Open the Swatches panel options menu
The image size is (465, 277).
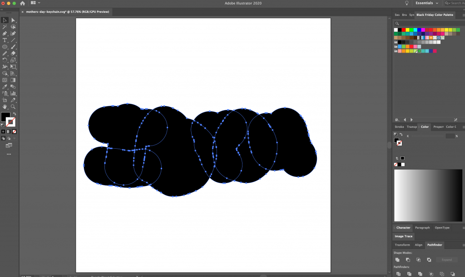[463, 15]
